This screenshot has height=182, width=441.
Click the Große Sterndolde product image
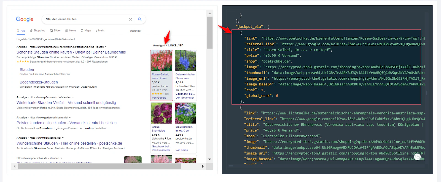(162, 113)
